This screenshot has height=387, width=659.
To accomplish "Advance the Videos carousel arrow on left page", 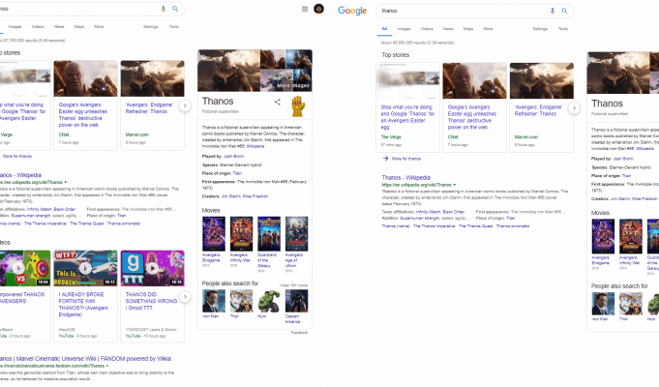I will (x=185, y=297).
